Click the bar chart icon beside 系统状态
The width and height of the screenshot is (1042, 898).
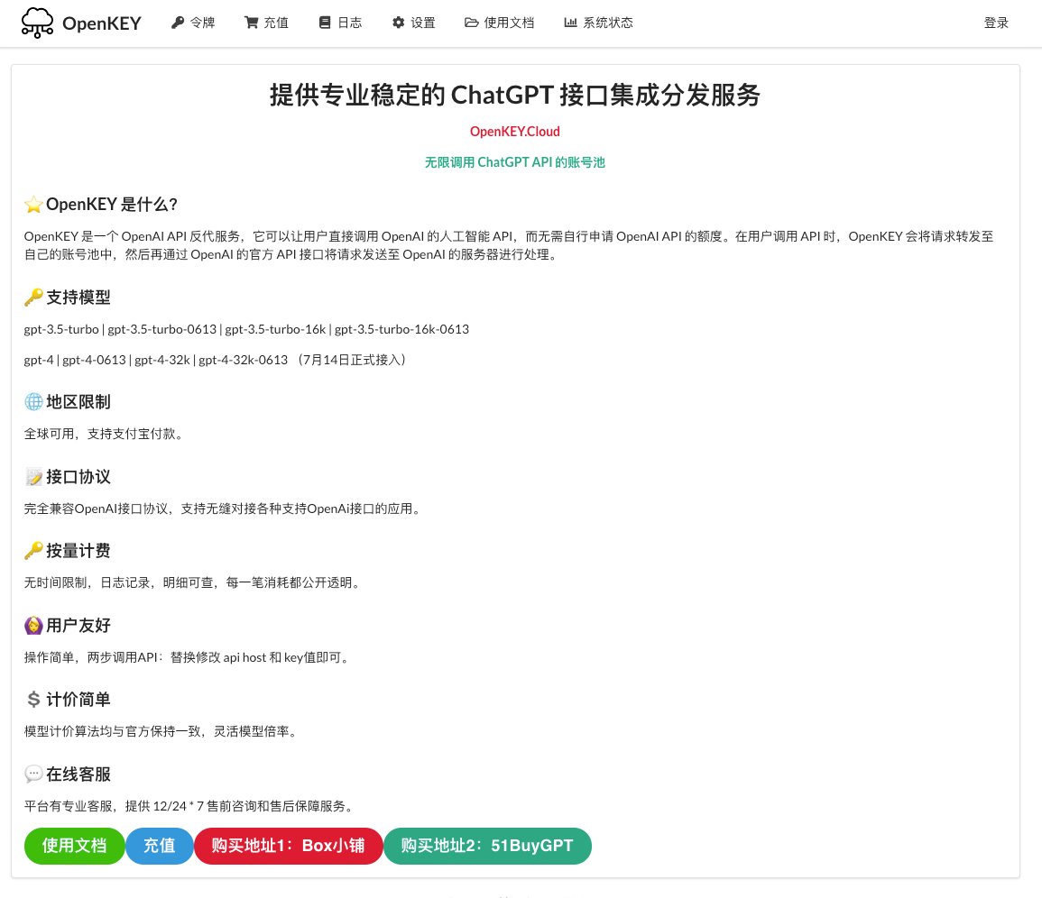[570, 23]
